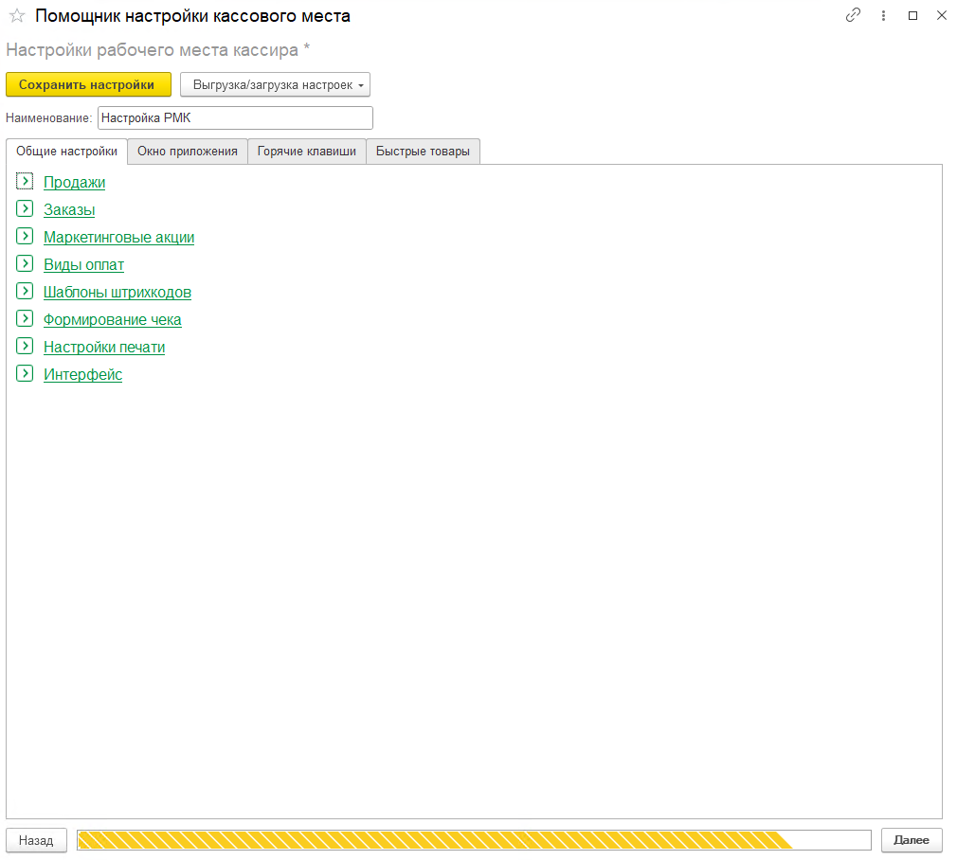The height and width of the screenshot is (860, 957).
Task: Switch to the Горячие клавиши tab
Action: (x=307, y=152)
